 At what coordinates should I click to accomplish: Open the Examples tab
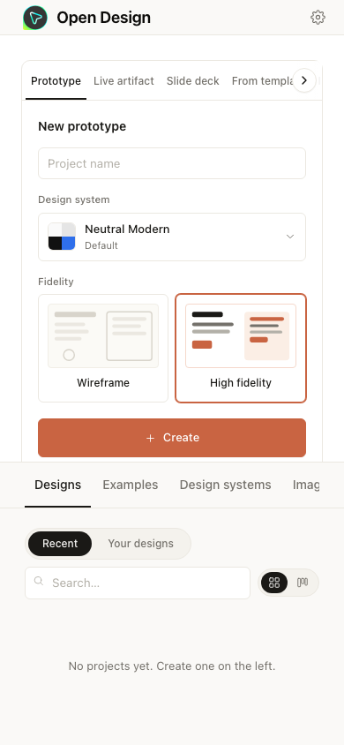131,485
